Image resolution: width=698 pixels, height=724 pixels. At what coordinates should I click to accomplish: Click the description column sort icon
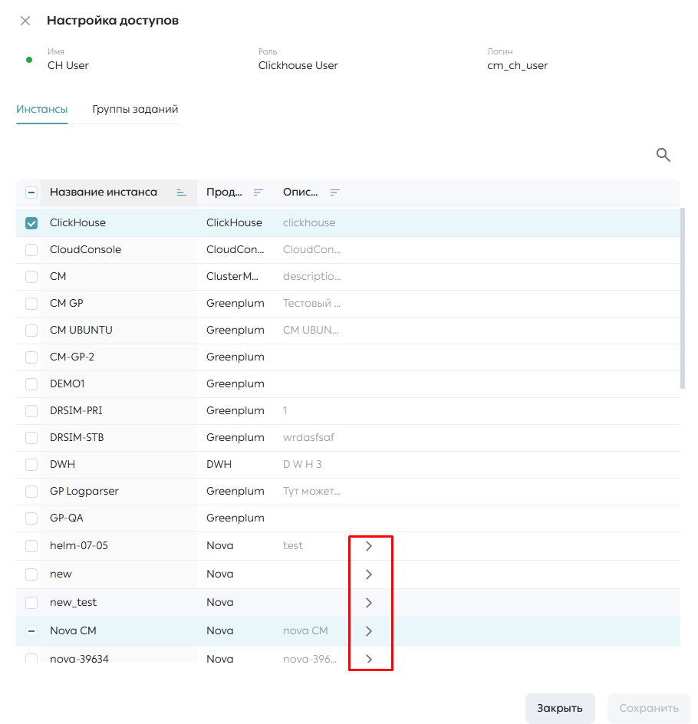tap(334, 193)
